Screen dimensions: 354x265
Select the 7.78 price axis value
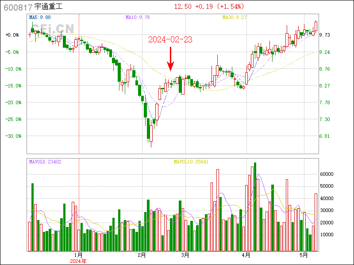(324, 102)
